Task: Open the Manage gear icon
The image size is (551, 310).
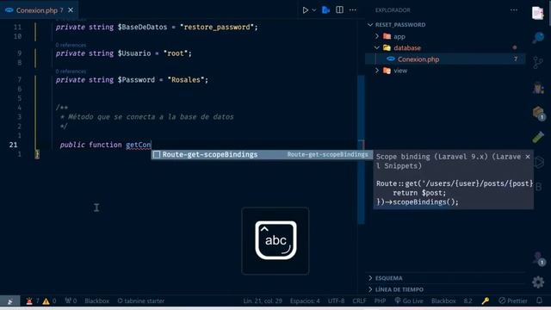Action: (538, 282)
